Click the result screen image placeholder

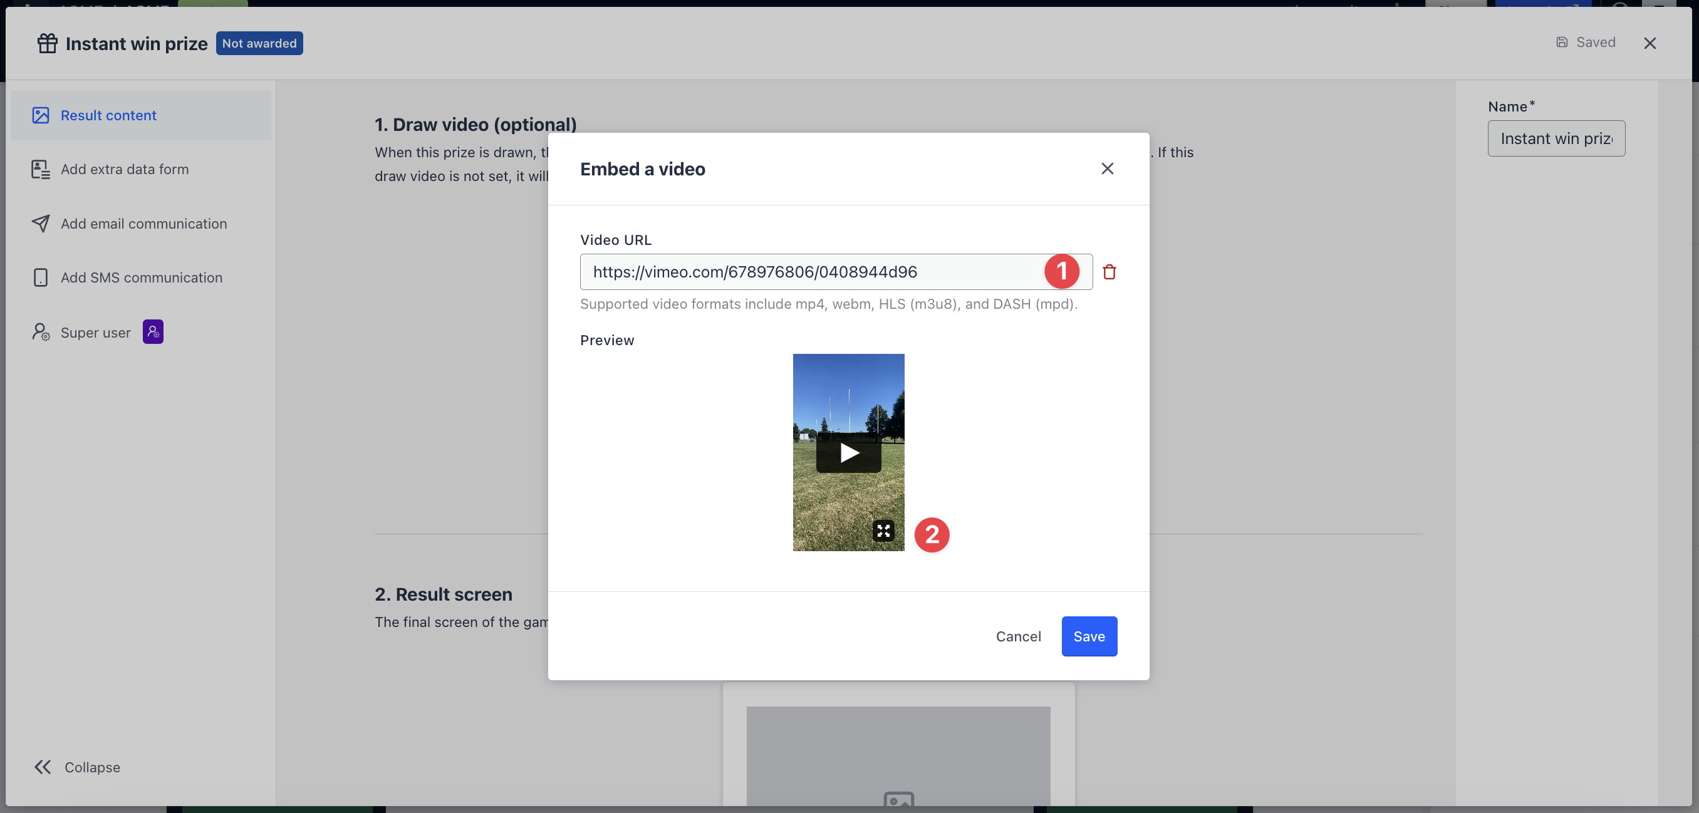898,759
